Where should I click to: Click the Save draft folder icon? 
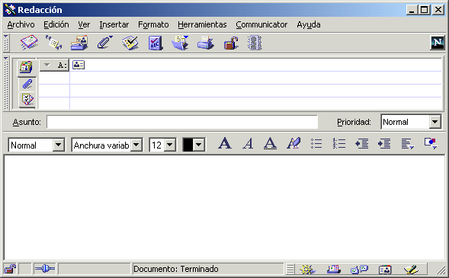[181, 43]
